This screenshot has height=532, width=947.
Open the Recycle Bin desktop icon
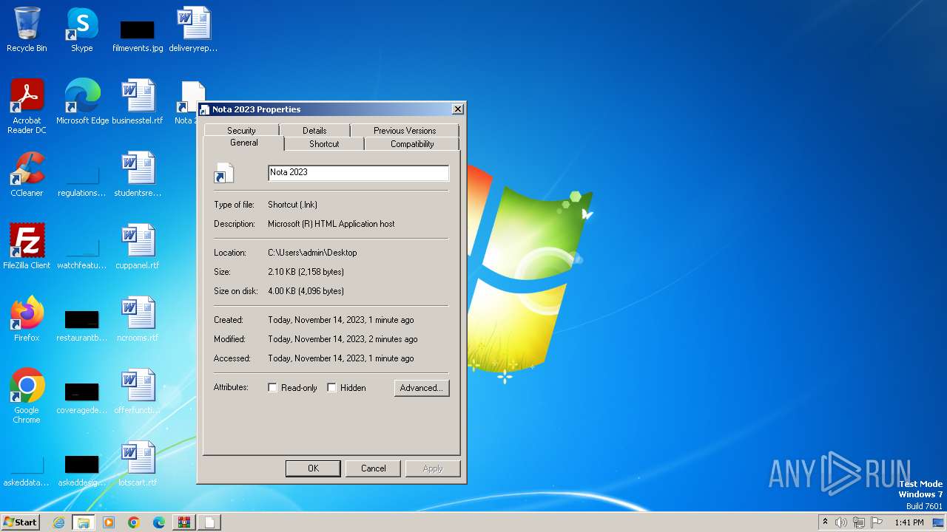tap(27, 30)
